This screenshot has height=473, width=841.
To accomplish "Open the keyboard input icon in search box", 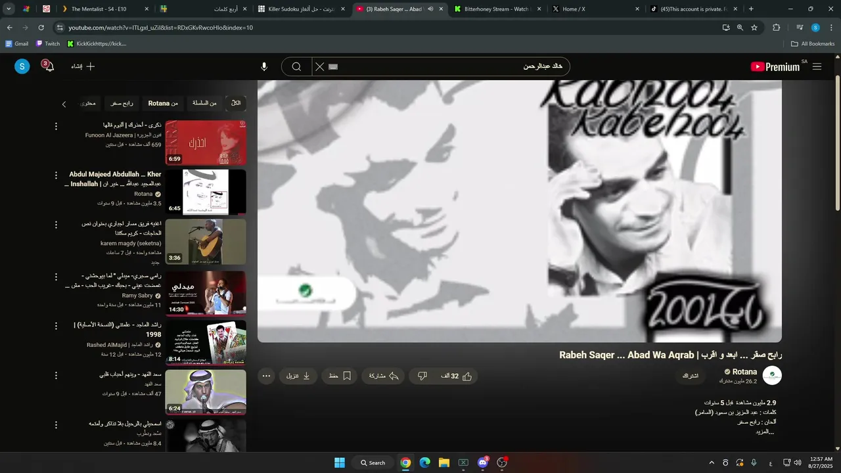I will click(x=333, y=66).
